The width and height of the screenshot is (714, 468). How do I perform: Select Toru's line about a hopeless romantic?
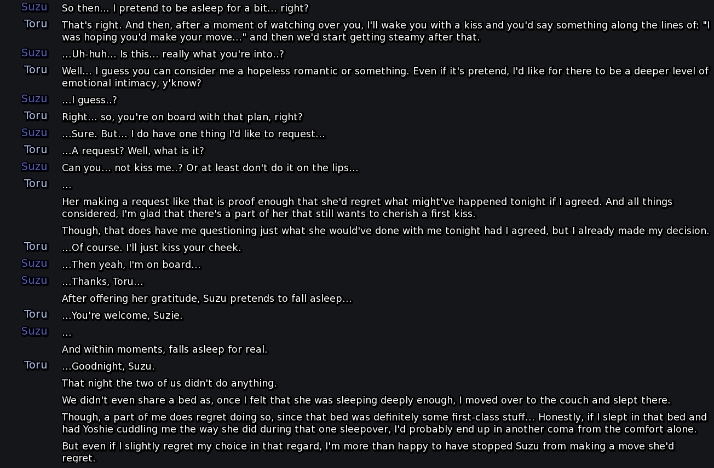click(385, 77)
